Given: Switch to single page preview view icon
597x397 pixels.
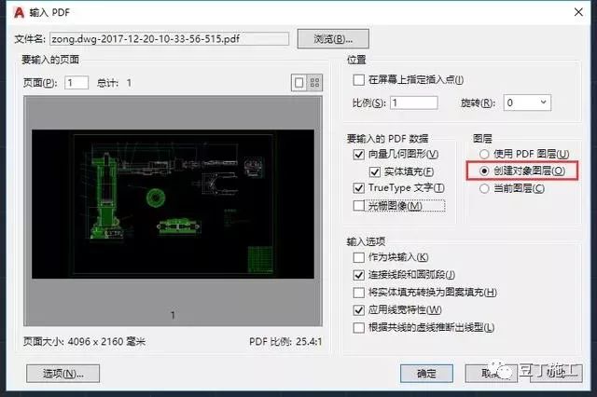Looking at the screenshot, I should pos(298,83).
